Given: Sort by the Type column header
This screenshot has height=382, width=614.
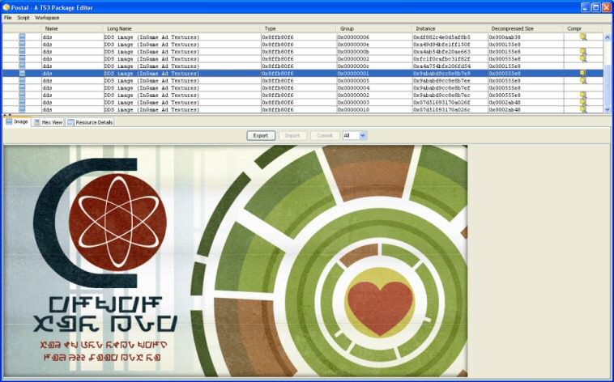Looking at the screenshot, I should 298,28.
